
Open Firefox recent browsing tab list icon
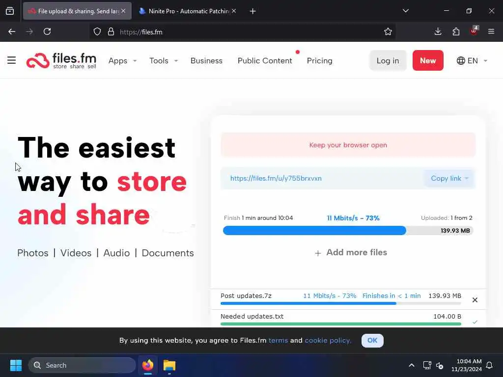(10, 11)
